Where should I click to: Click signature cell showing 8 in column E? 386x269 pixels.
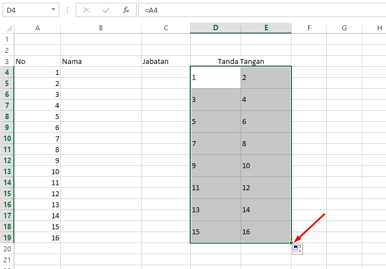pyautogui.click(x=266, y=143)
